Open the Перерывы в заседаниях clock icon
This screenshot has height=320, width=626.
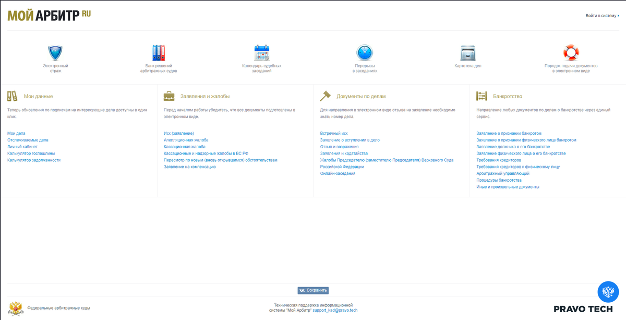coord(365,53)
